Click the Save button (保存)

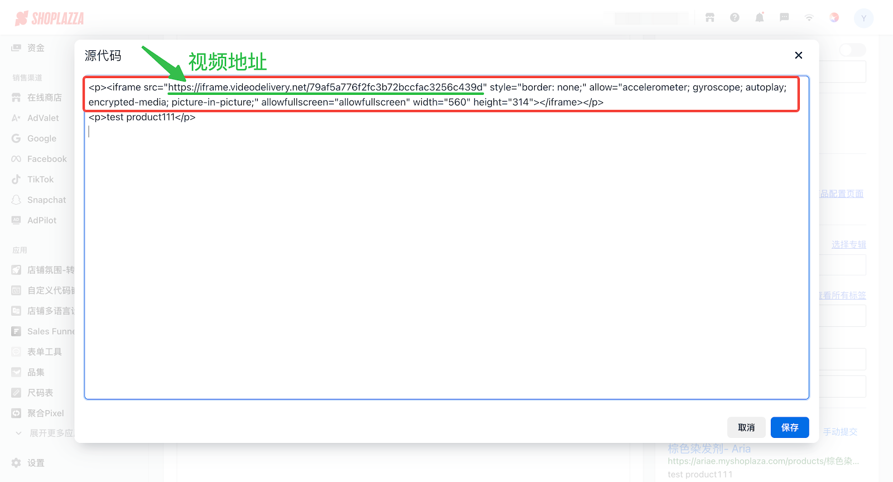(x=789, y=427)
